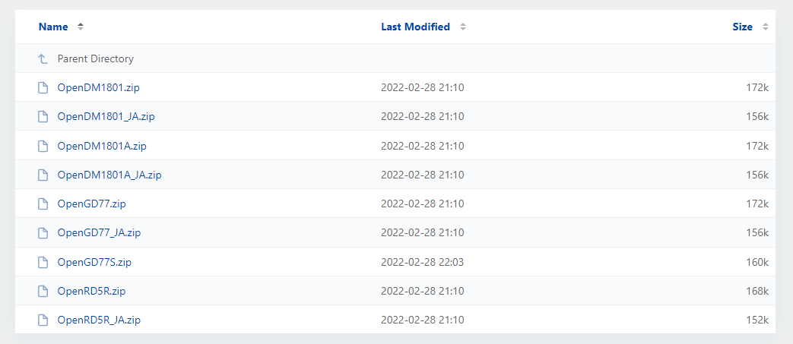Click the file icon beside OpenDM1801A_JA.zip

[x=43, y=175]
